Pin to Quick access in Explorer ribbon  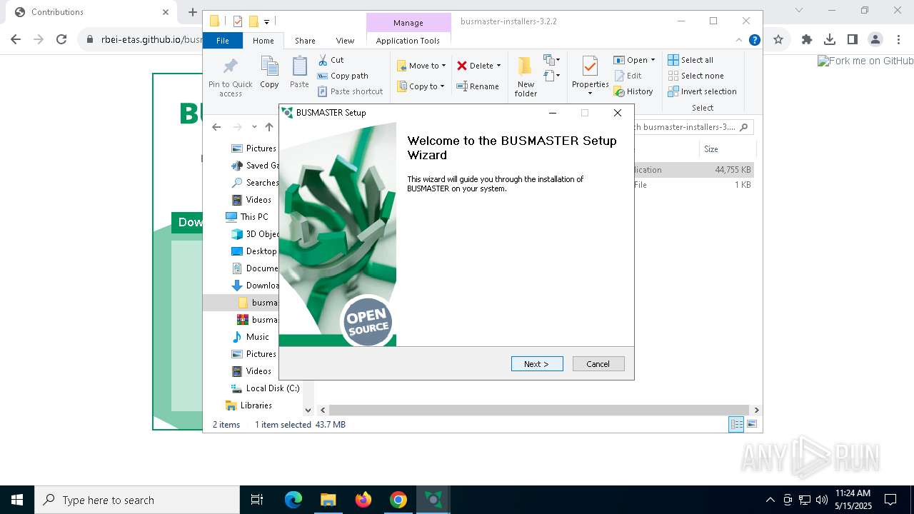230,77
